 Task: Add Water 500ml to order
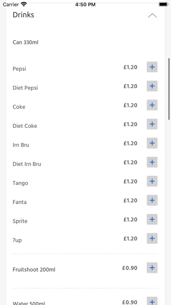point(152,301)
